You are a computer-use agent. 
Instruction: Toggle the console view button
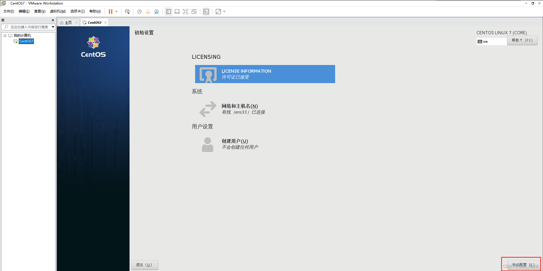(206, 12)
